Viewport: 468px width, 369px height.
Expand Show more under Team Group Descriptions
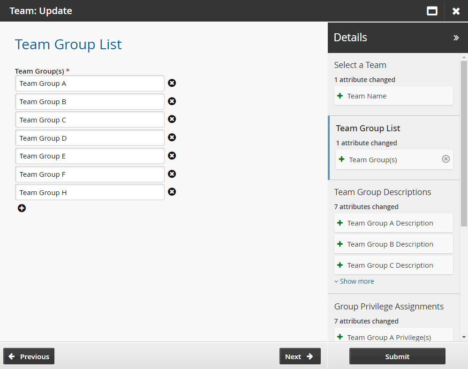pos(354,281)
